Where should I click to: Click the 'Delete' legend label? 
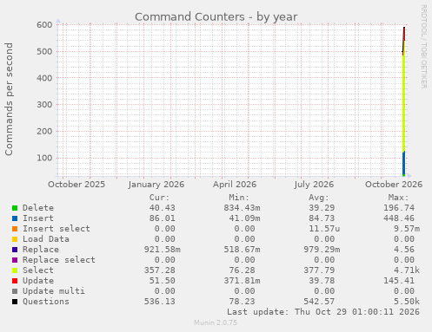38,208
